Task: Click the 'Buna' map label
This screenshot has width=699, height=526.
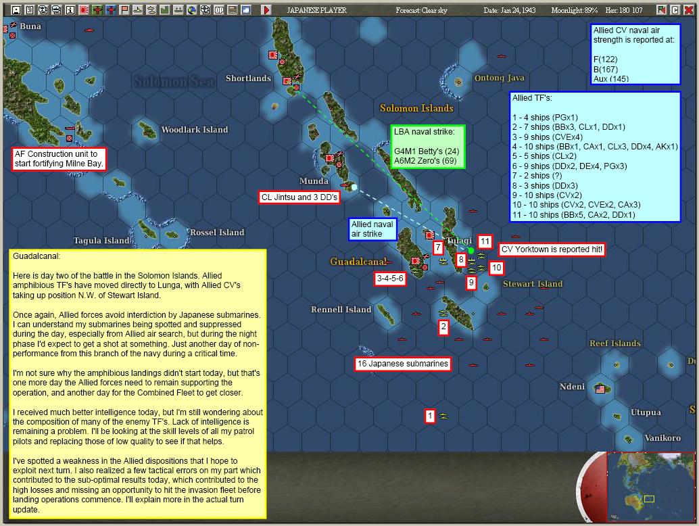Action: pos(30,26)
